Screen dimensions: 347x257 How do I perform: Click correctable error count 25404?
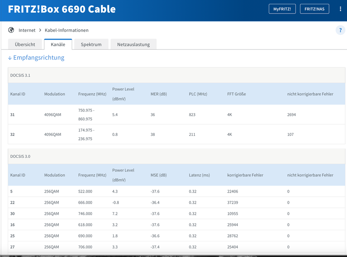click(x=233, y=247)
